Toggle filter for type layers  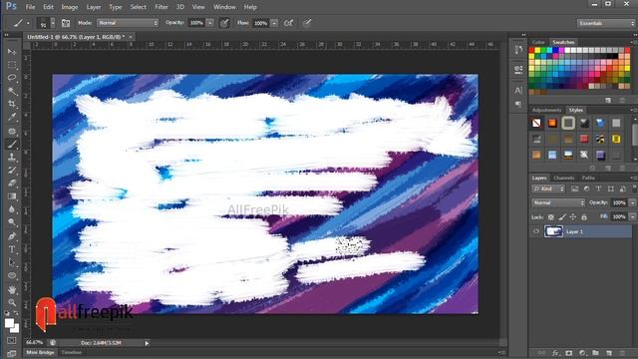click(x=598, y=188)
